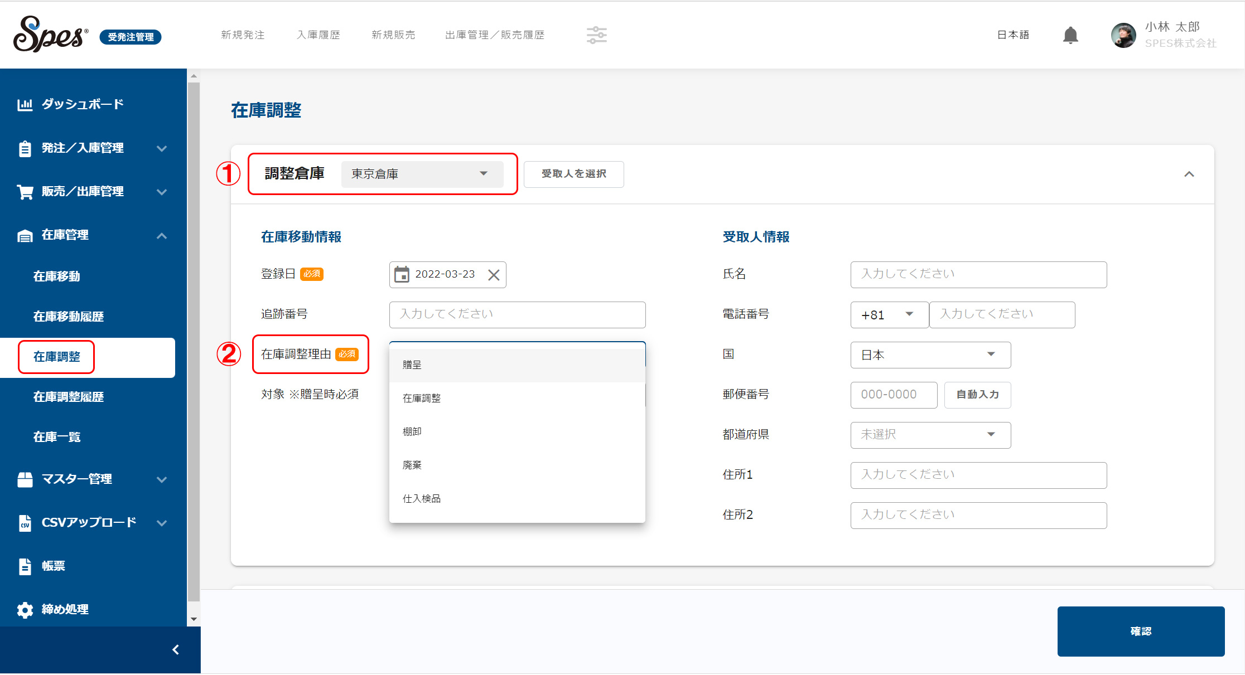Click the user name 小林 太郎
This screenshot has height=675, width=1245.
click(1172, 27)
